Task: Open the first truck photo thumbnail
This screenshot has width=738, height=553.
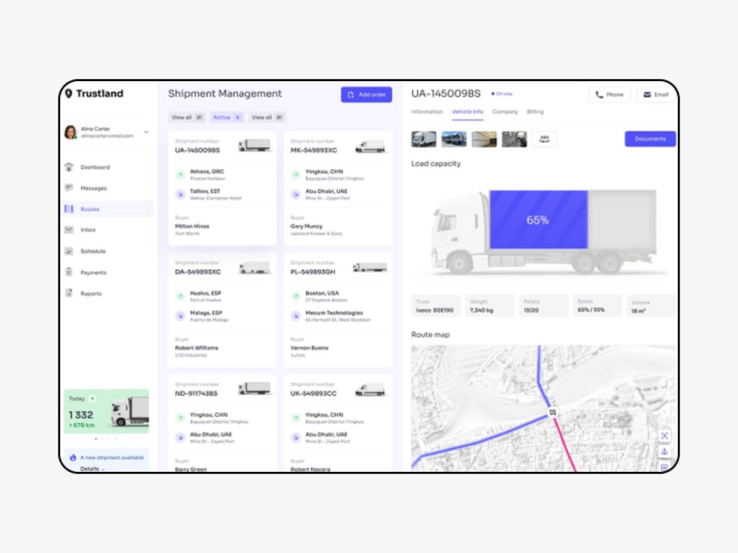Action: [424, 139]
